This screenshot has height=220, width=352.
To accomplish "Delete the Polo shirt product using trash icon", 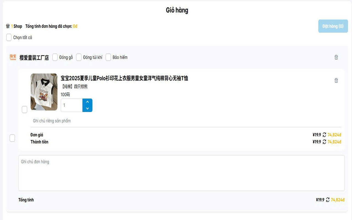I will 336,80.
